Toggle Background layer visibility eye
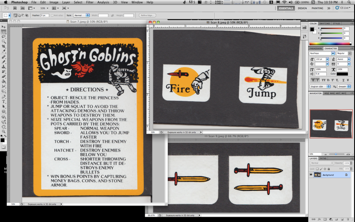The width and height of the screenshot is (355, 222). point(311,174)
